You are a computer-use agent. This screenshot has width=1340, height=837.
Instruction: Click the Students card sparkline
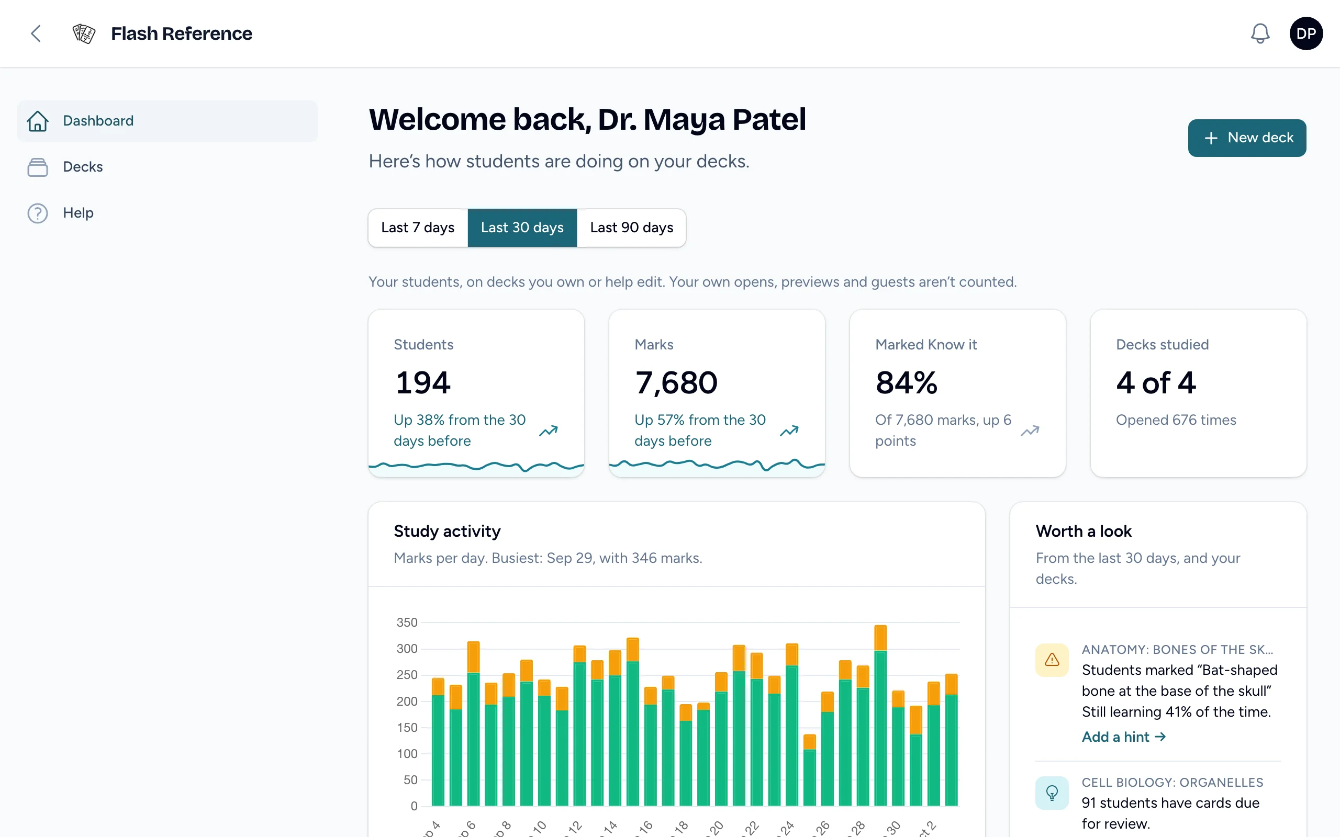click(476, 468)
